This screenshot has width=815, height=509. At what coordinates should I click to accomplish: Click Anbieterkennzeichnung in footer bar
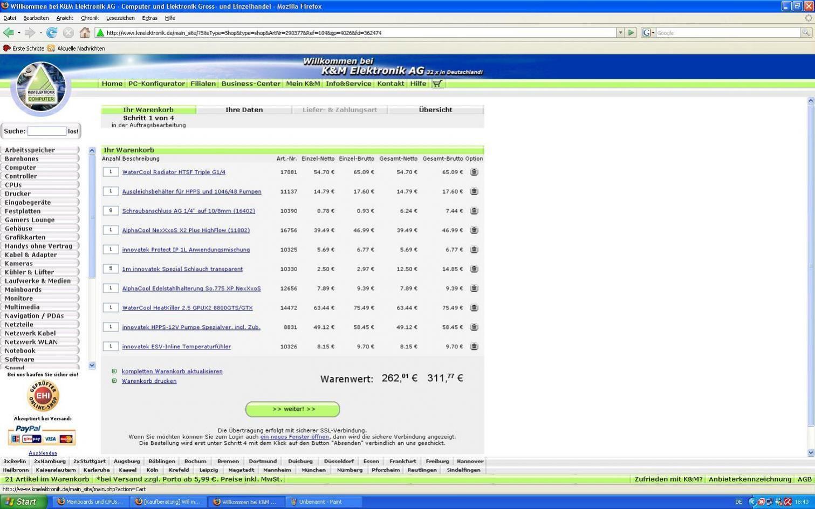pos(750,479)
